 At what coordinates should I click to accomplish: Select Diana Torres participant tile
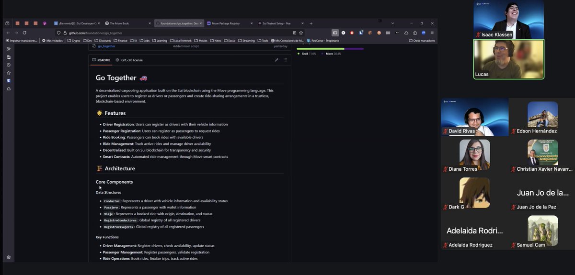[475, 155]
